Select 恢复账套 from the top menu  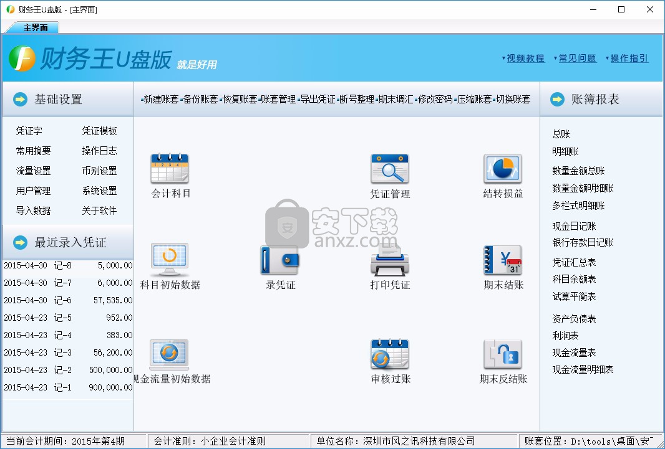[240, 100]
